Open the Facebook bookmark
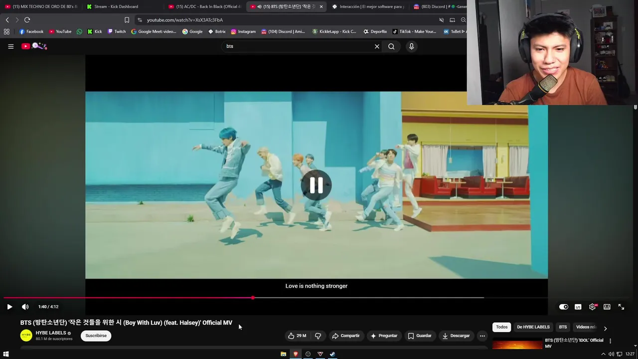 click(x=31, y=31)
